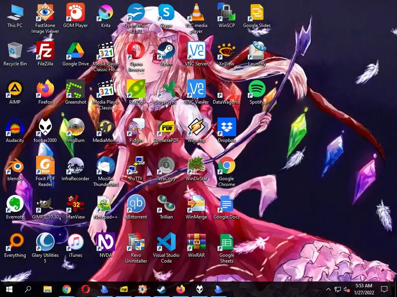Select the Dropbox desktop shortcut
397x297 pixels.
pos(226,131)
